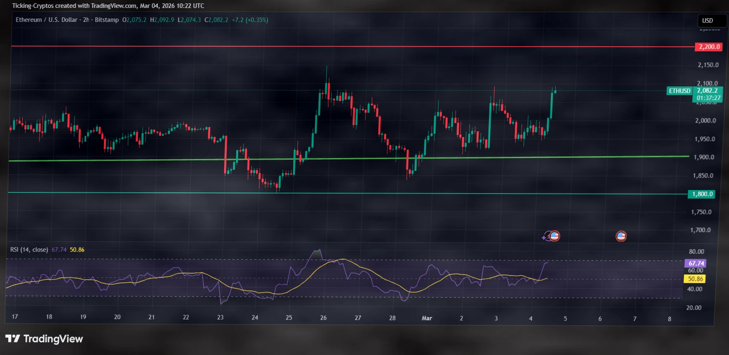This screenshot has height=355, width=729.
Task: Click the 1,900.0 label on price axis
Action: 704,157
